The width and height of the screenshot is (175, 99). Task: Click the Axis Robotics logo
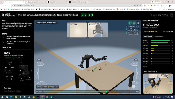8,15
